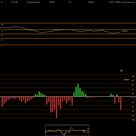Click the 70 label on RSI axis
136x136 pixels.
pyautogui.click(x=2, y=31)
